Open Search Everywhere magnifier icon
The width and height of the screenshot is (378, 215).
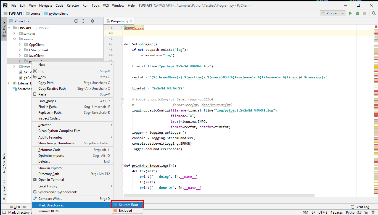pos(374,13)
